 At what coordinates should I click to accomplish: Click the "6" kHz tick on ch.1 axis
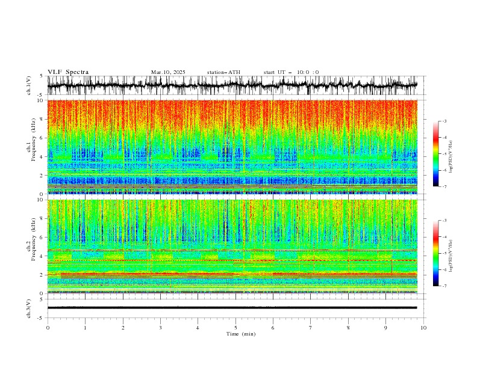pyautogui.click(x=42, y=138)
